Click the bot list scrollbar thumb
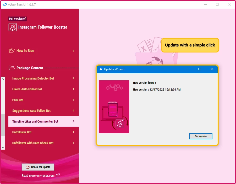The image size is (236, 184). click(3, 125)
